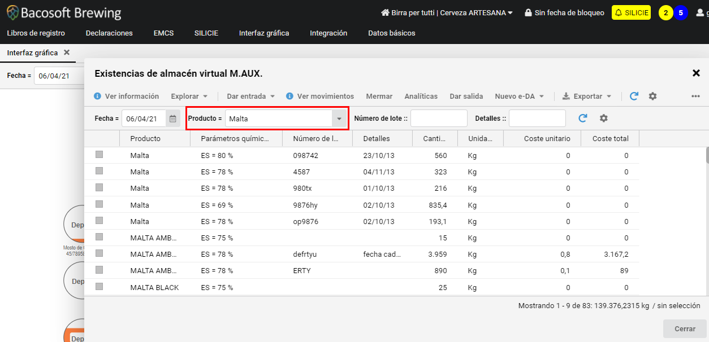The height and width of the screenshot is (342, 709).
Task: Open the Libros de registro menu
Action: (36, 33)
